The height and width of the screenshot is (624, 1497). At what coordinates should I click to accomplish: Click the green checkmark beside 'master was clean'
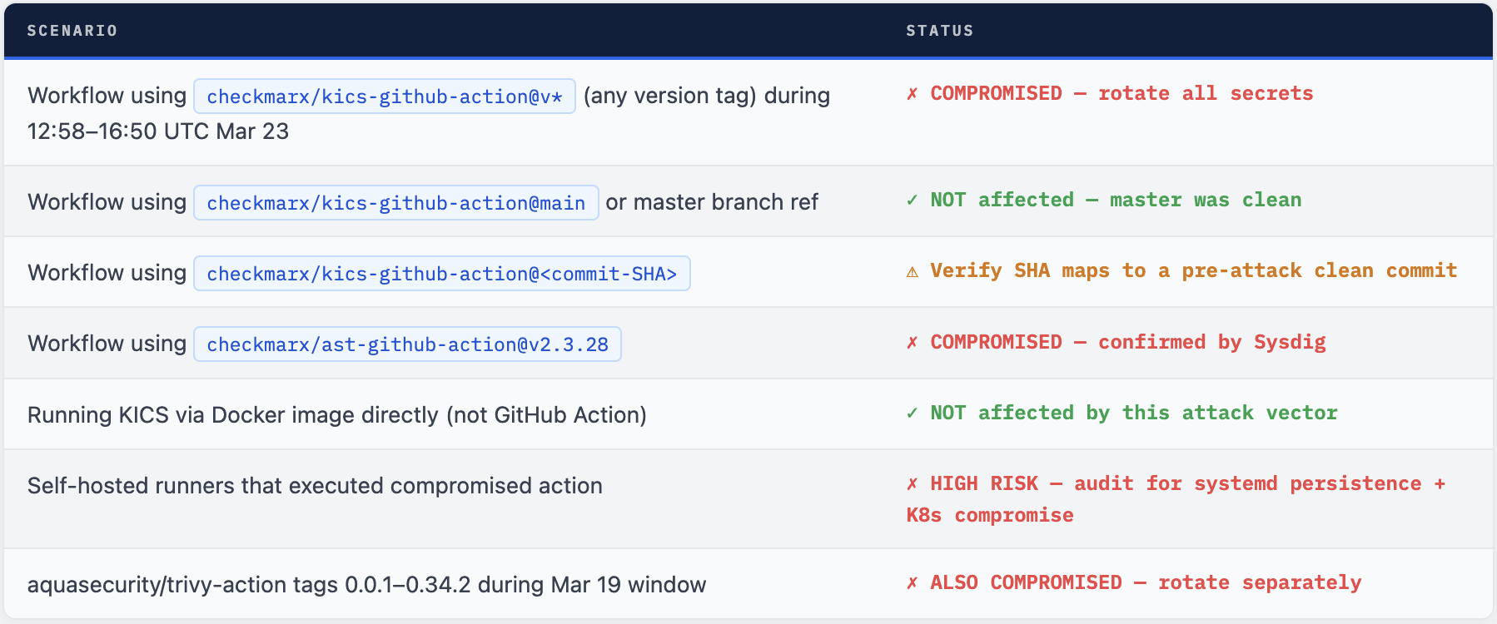pyautogui.click(x=913, y=201)
